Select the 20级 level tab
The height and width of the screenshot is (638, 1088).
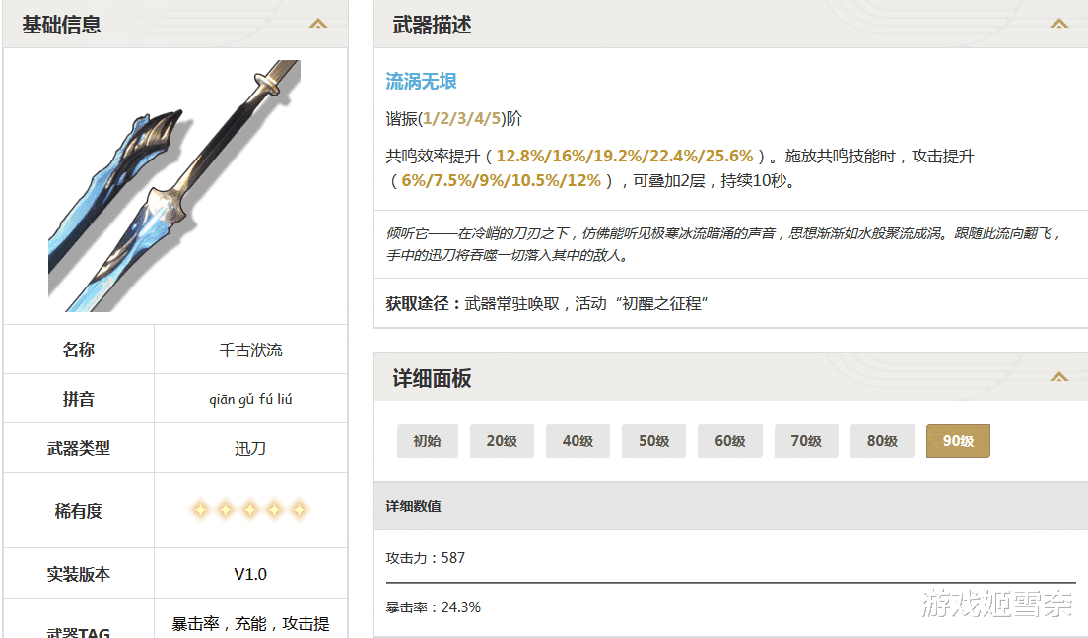point(502,441)
